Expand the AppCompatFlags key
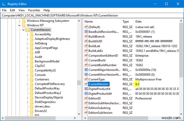184x121 pixels. pyautogui.click(x=28, y=48)
